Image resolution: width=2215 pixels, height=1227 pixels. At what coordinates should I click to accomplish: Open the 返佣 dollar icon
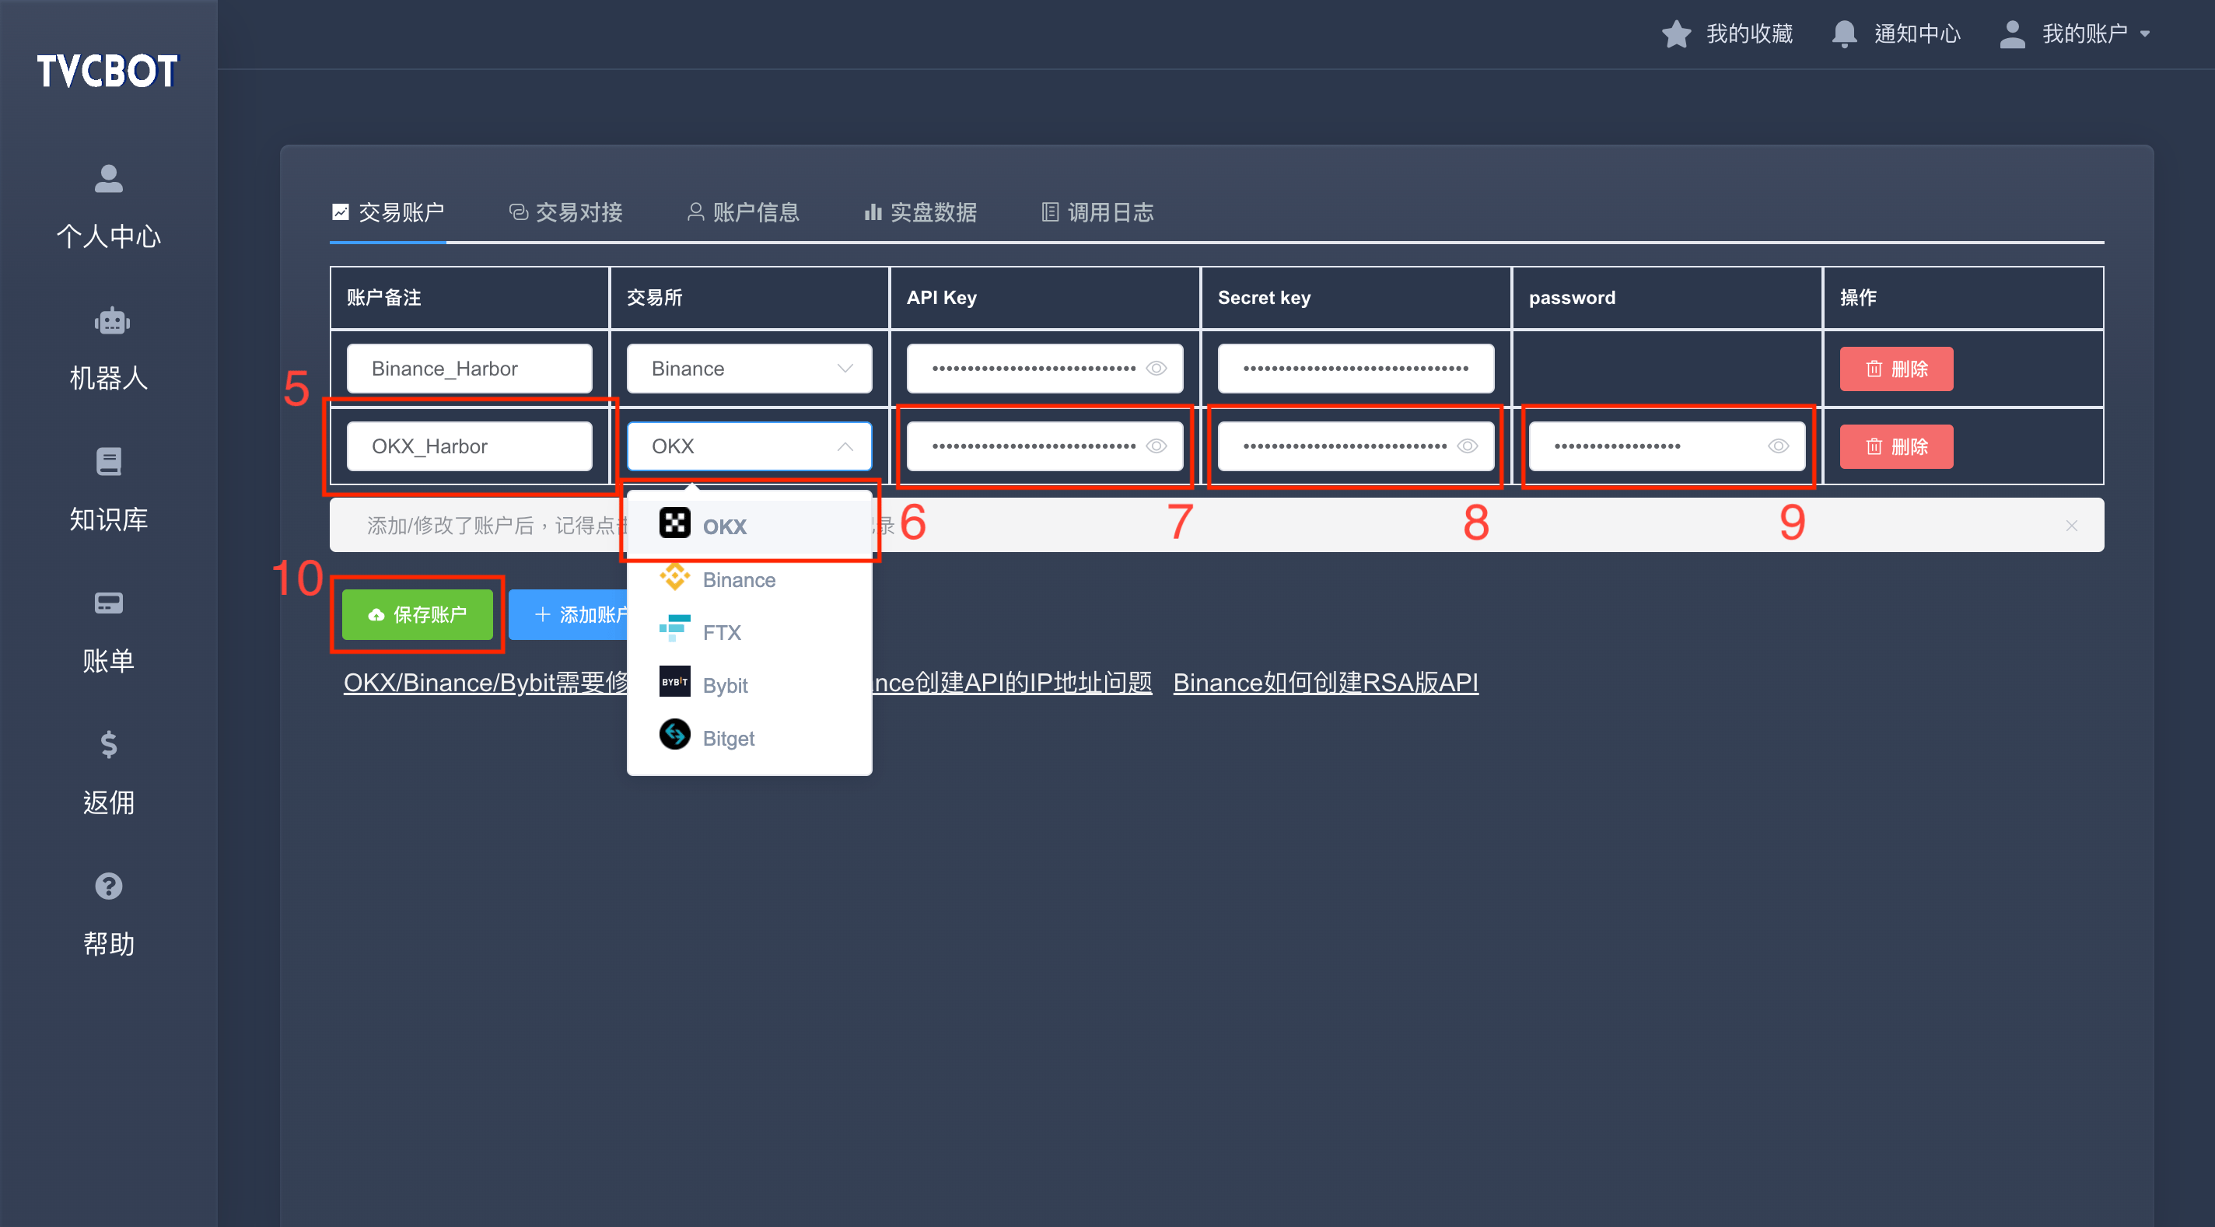point(108,745)
